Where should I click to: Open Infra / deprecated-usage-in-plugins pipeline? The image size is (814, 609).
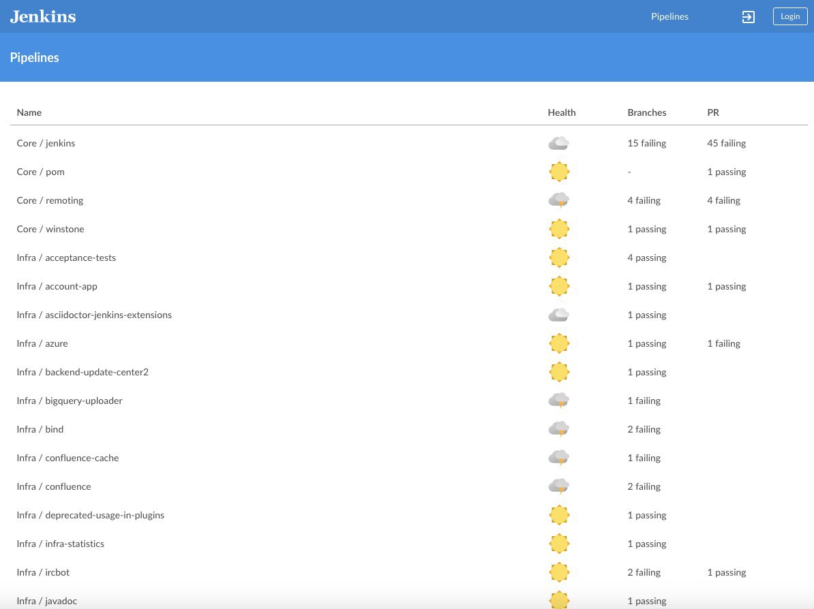point(90,515)
